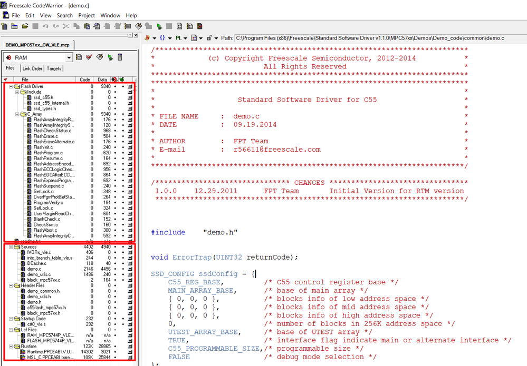Select the Files tab
Viewport: 527px width, 366px height.
(x=11, y=68)
